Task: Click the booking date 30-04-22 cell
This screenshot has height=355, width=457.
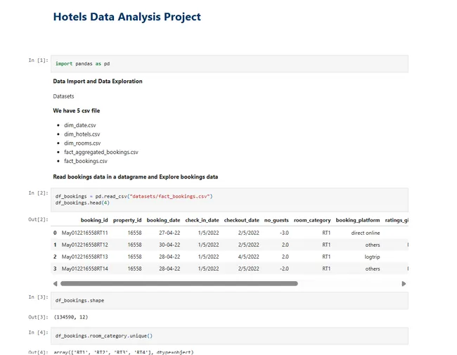Action: (169, 245)
